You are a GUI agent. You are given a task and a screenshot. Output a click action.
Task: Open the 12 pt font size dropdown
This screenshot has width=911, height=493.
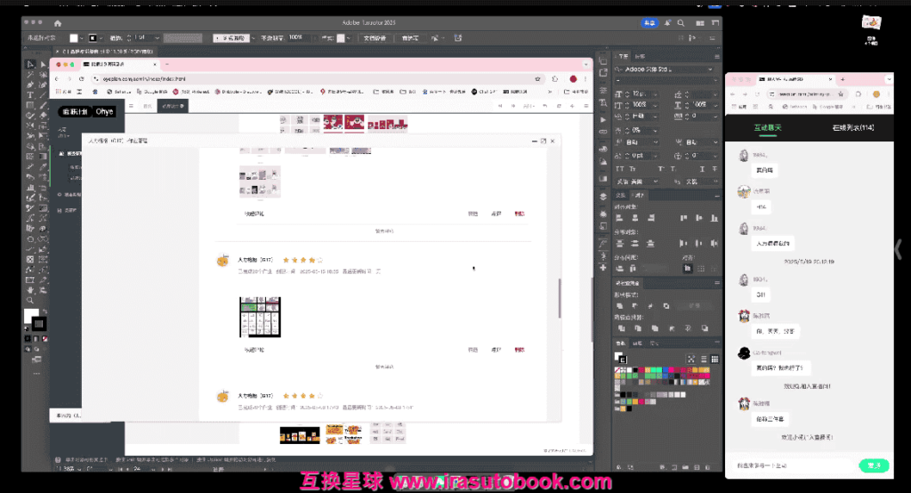click(x=656, y=93)
